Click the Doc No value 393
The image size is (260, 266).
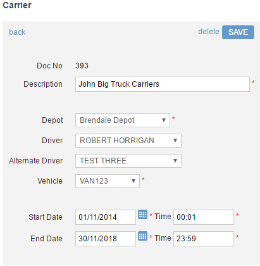click(x=82, y=66)
